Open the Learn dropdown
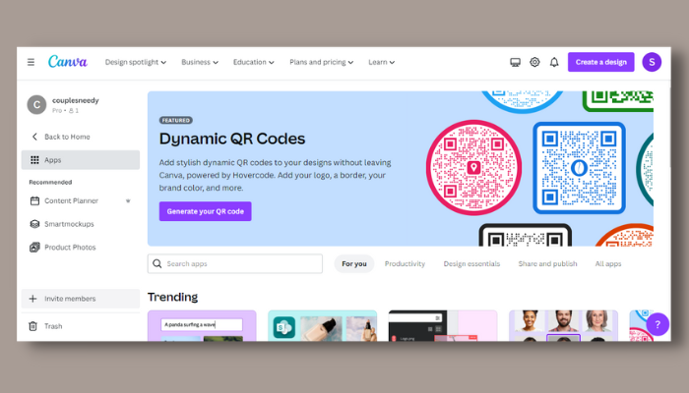This screenshot has height=393, width=689. [x=382, y=62]
